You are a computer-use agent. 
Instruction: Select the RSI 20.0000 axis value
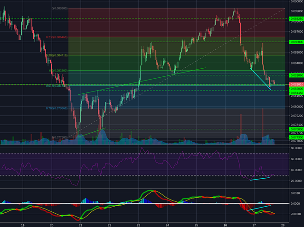(296, 181)
